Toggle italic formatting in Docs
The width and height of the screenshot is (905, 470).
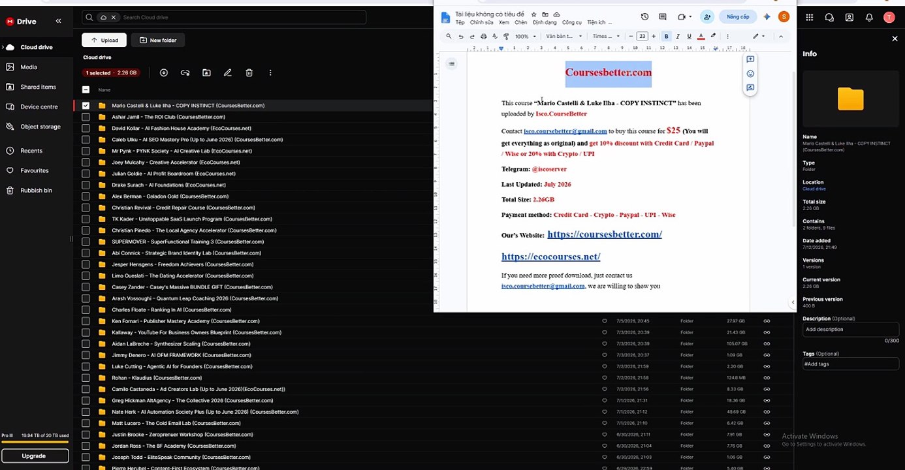point(678,37)
